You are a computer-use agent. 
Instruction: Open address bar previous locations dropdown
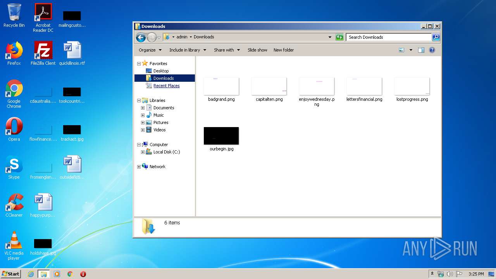click(x=330, y=37)
